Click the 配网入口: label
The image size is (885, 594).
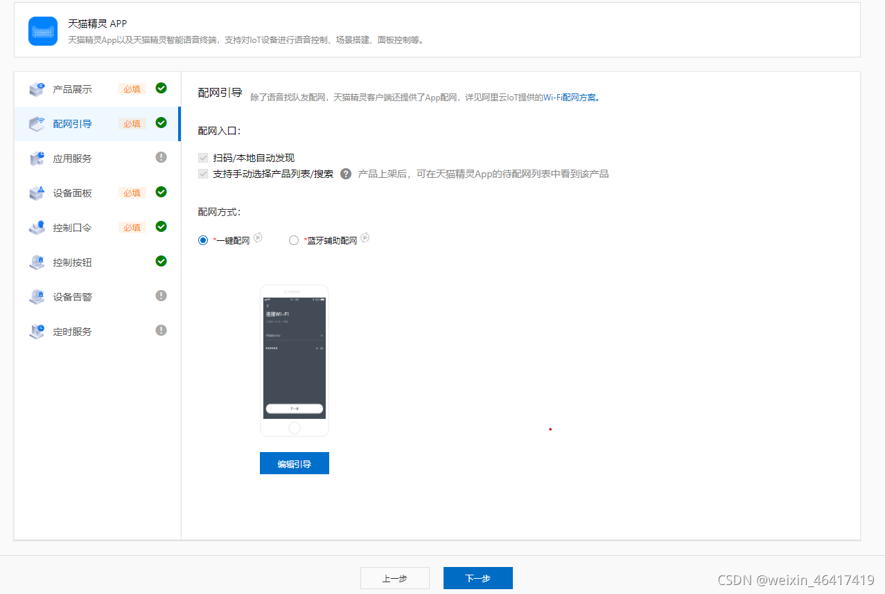pyautogui.click(x=219, y=130)
